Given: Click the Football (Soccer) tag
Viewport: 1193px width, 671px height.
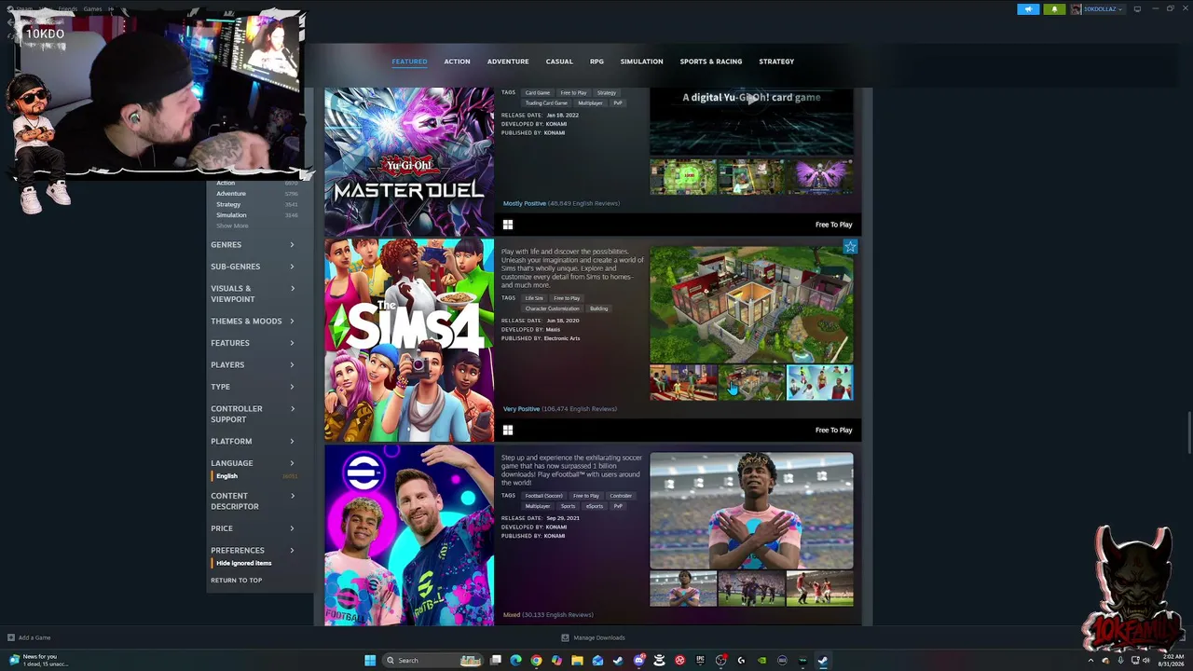Looking at the screenshot, I should pyautogui.click(x=543, y=496).
